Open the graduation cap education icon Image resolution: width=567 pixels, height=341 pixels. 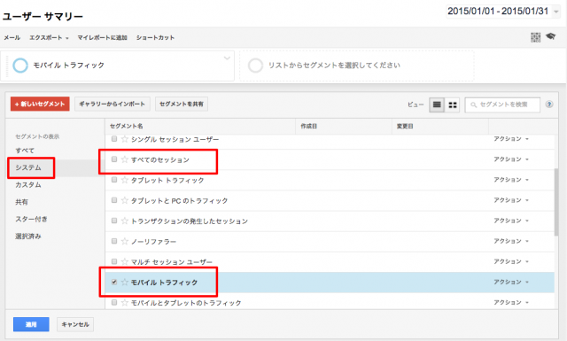[x=551, y=36]
